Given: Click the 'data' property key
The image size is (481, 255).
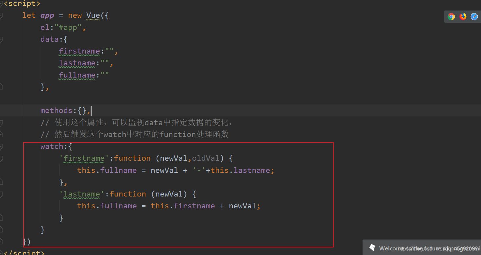Looking at the screenshot, I should (50, 39).
